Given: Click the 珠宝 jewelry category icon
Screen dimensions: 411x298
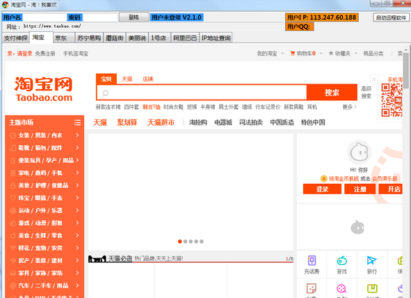Looking at the screenshot, I should tap(13, 198).
